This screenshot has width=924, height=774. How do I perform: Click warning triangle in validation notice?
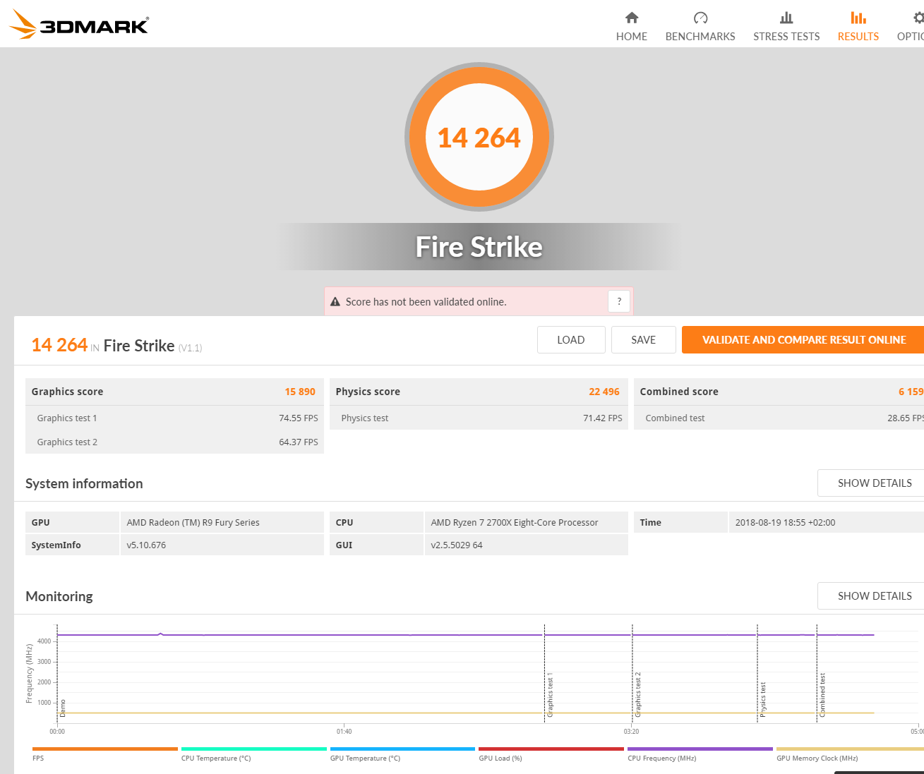(x=335, y=302)
